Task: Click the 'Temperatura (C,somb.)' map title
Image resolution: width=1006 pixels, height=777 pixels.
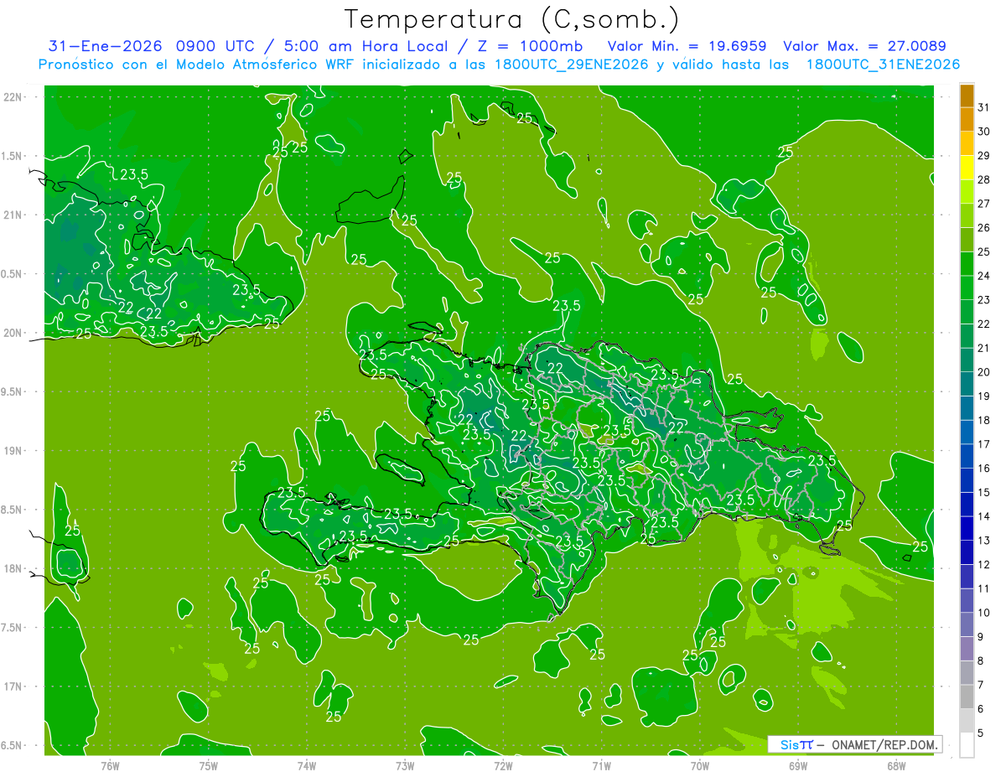Action: pyautogui.click(x=511, y=18)
